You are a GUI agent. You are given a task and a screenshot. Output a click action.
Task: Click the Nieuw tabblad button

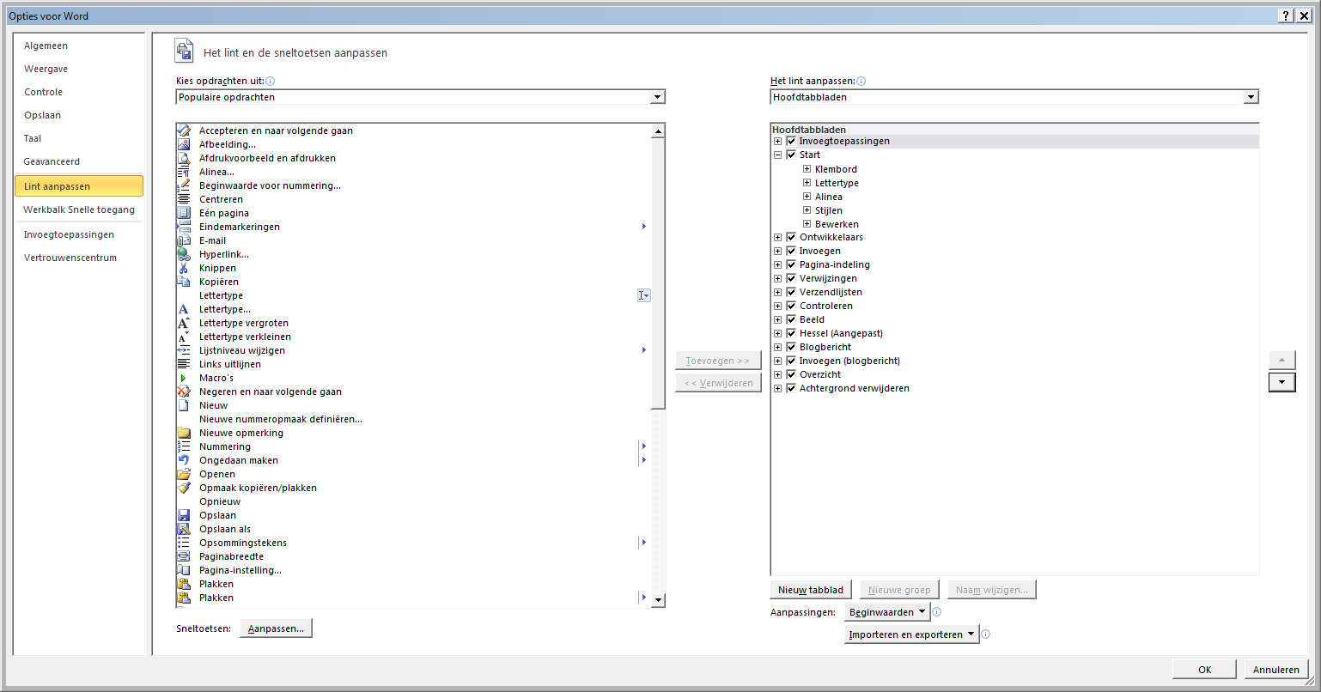[x=811, y=590]
